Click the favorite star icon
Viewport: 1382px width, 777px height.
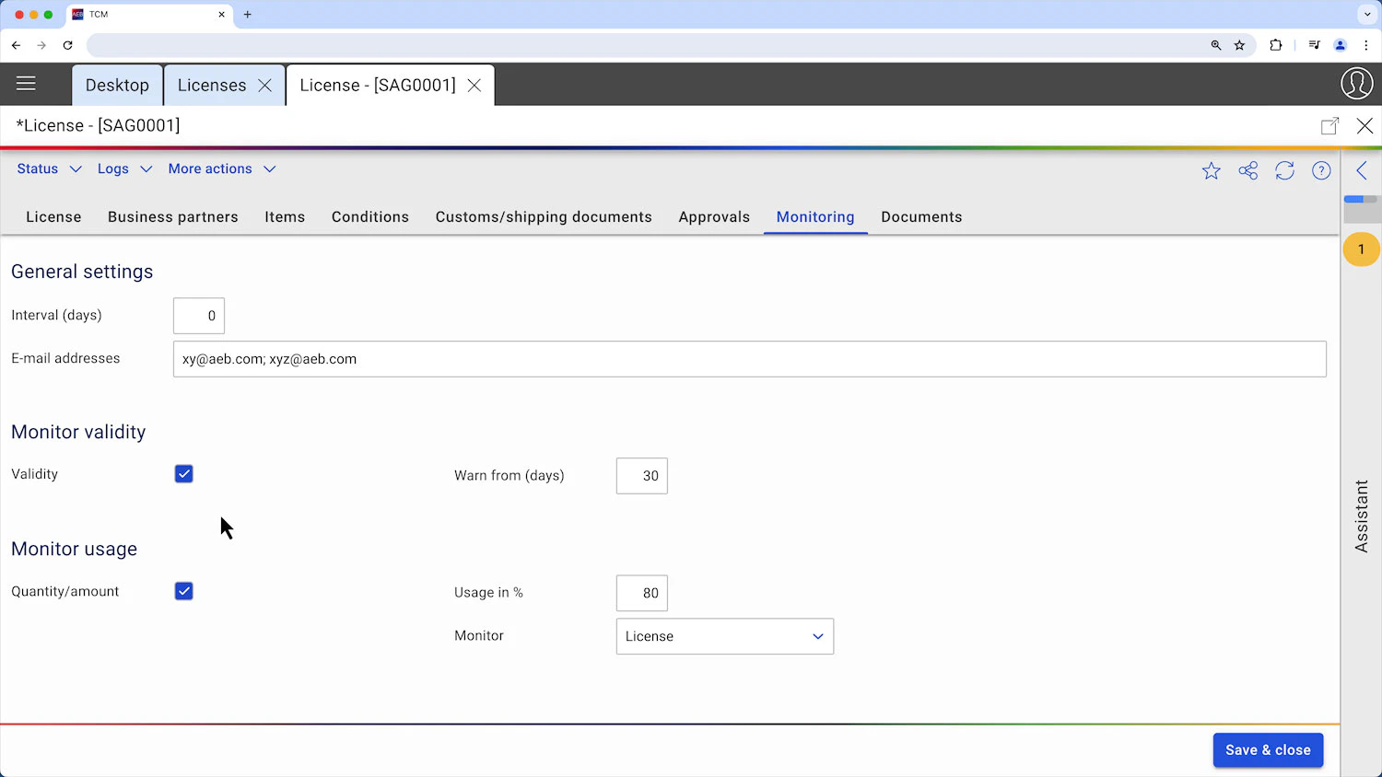tap(1211, 170)
